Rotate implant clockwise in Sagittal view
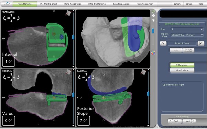The width and height of the screenshot is (207, 129). [x=93, y=77]
